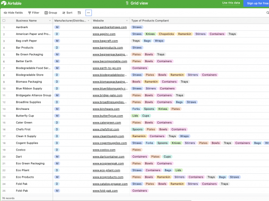Open the Sort menu

pyautogui.click(x=67, y=13)
